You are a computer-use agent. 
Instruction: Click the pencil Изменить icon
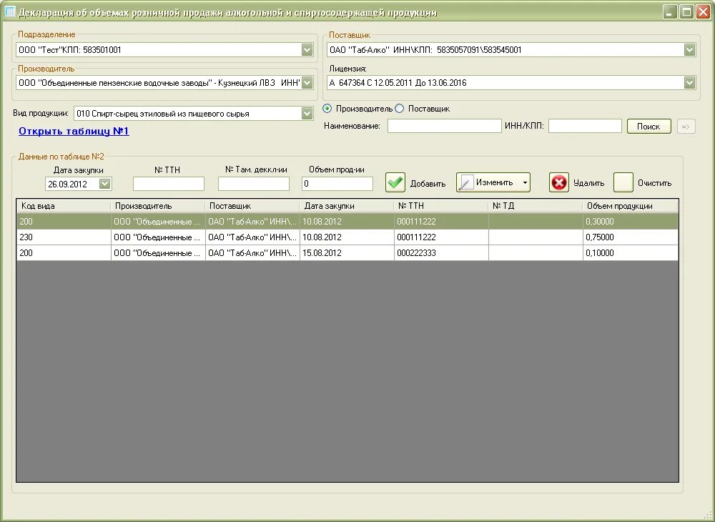tap(465, 183)
